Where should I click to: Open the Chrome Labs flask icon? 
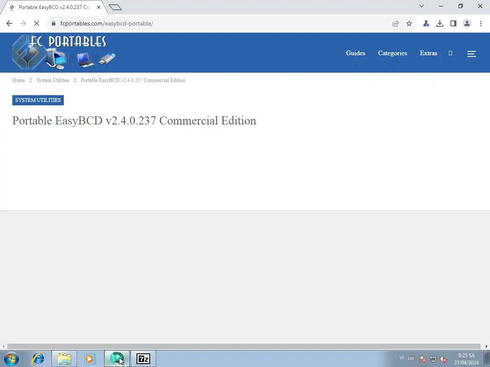click(426, 23)
